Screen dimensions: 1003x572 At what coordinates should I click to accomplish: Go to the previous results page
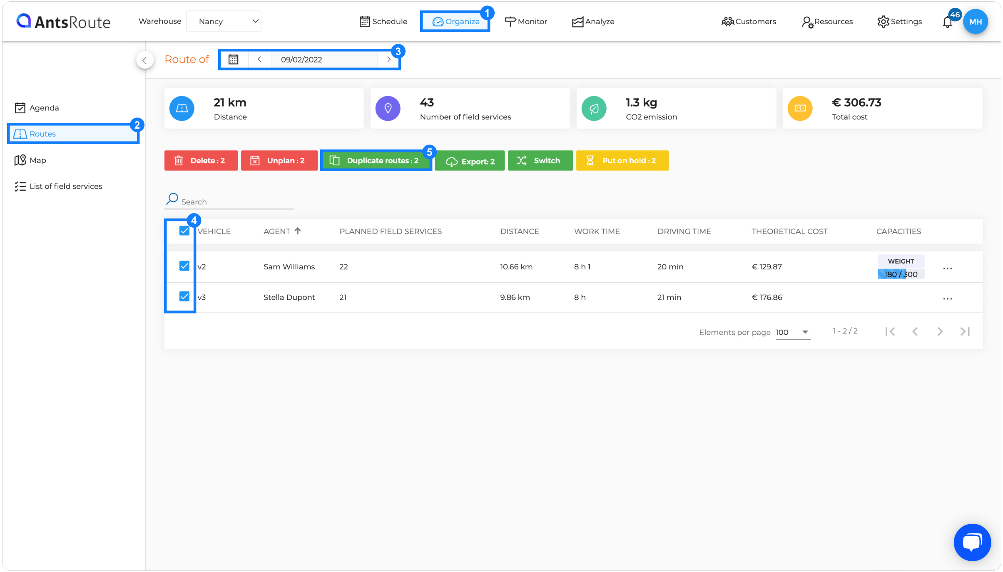click(915, 331)
